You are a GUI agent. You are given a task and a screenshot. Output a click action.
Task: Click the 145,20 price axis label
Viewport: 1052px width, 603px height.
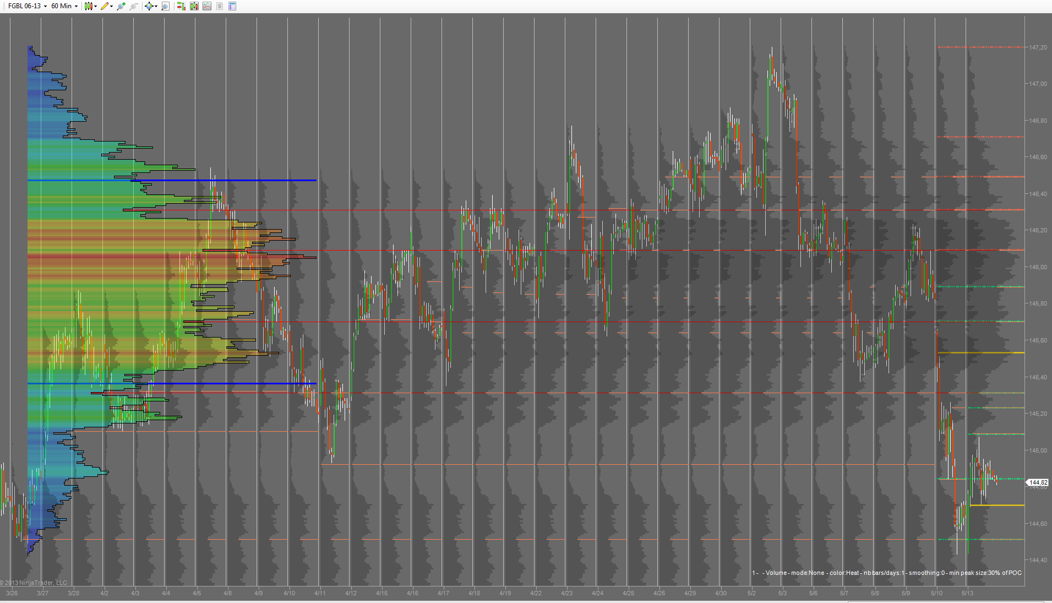click(1038, 414)
